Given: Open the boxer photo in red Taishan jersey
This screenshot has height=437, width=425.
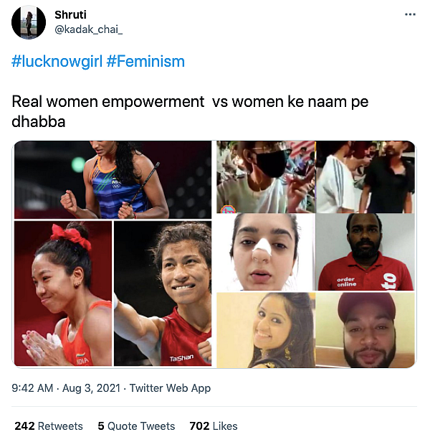Looking at the screenshot, I should click(163, 293).
